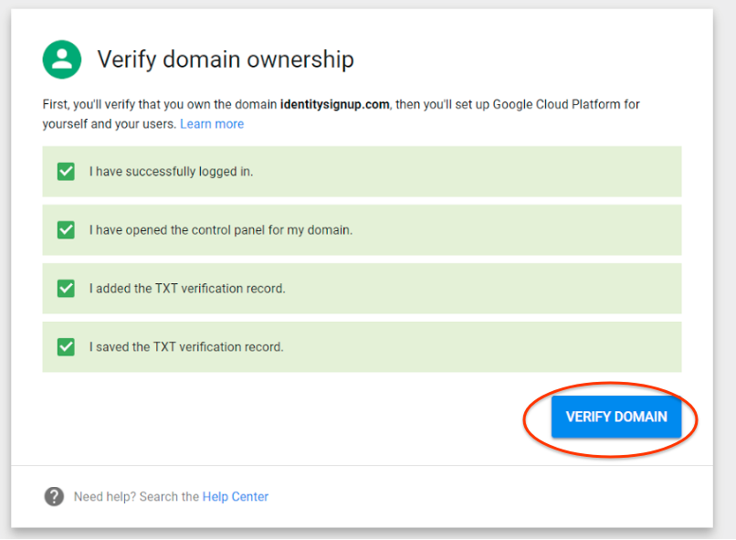The width and height of the screenshot is (736, 540).
Task: Click the 'I have successfully logged in.' label text
Action: [x=171, y=171]
